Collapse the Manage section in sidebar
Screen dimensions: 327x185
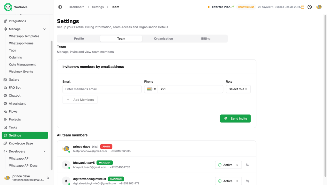tap(44, 29)
